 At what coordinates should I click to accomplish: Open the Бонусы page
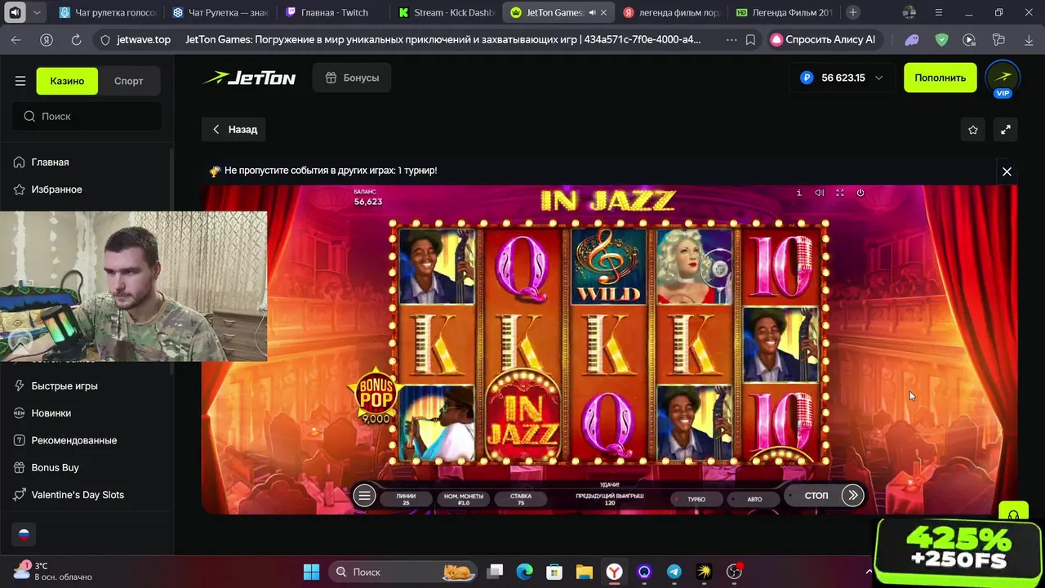coord(352,78)
